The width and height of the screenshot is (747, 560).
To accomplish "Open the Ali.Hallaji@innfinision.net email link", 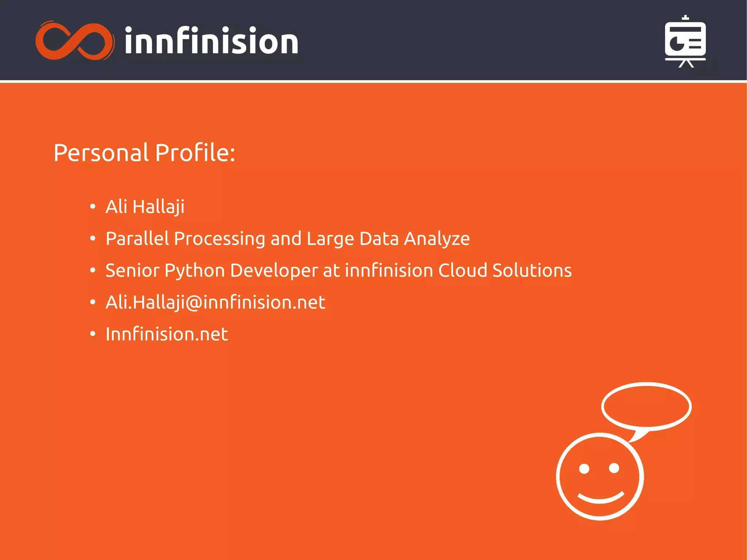I will (215, 302).
